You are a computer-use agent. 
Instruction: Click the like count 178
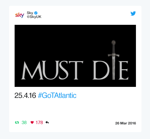(x=39, y=122)
